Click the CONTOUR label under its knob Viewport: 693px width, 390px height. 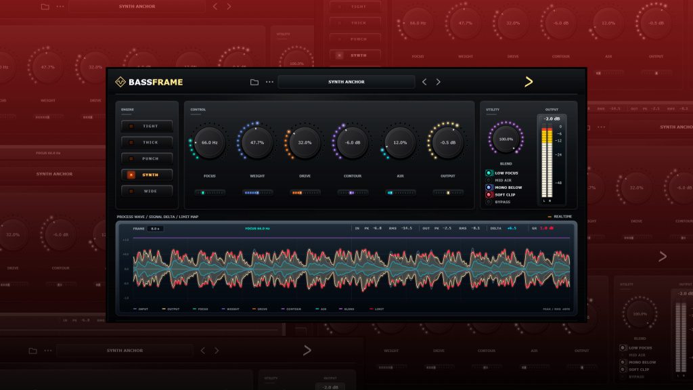(352, 176)
